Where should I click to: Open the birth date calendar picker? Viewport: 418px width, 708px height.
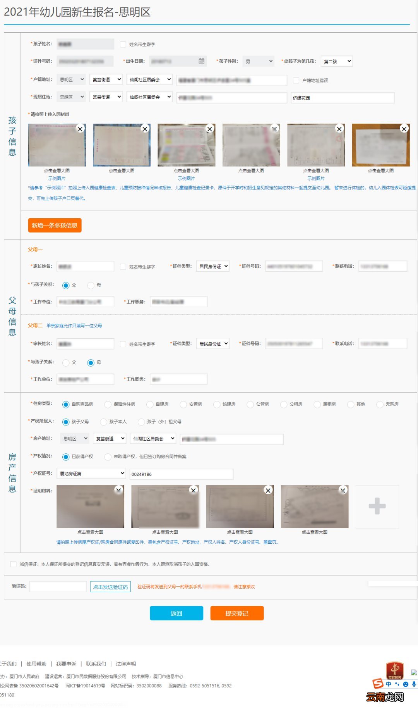[x=202, y=61]
